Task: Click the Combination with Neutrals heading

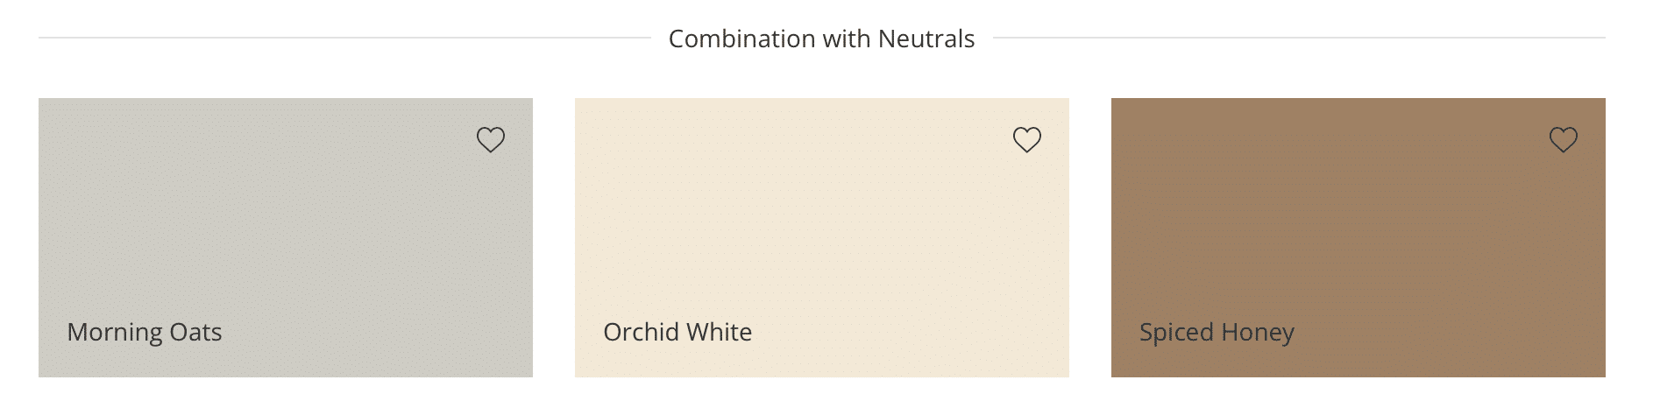Action: pos(822,39)
